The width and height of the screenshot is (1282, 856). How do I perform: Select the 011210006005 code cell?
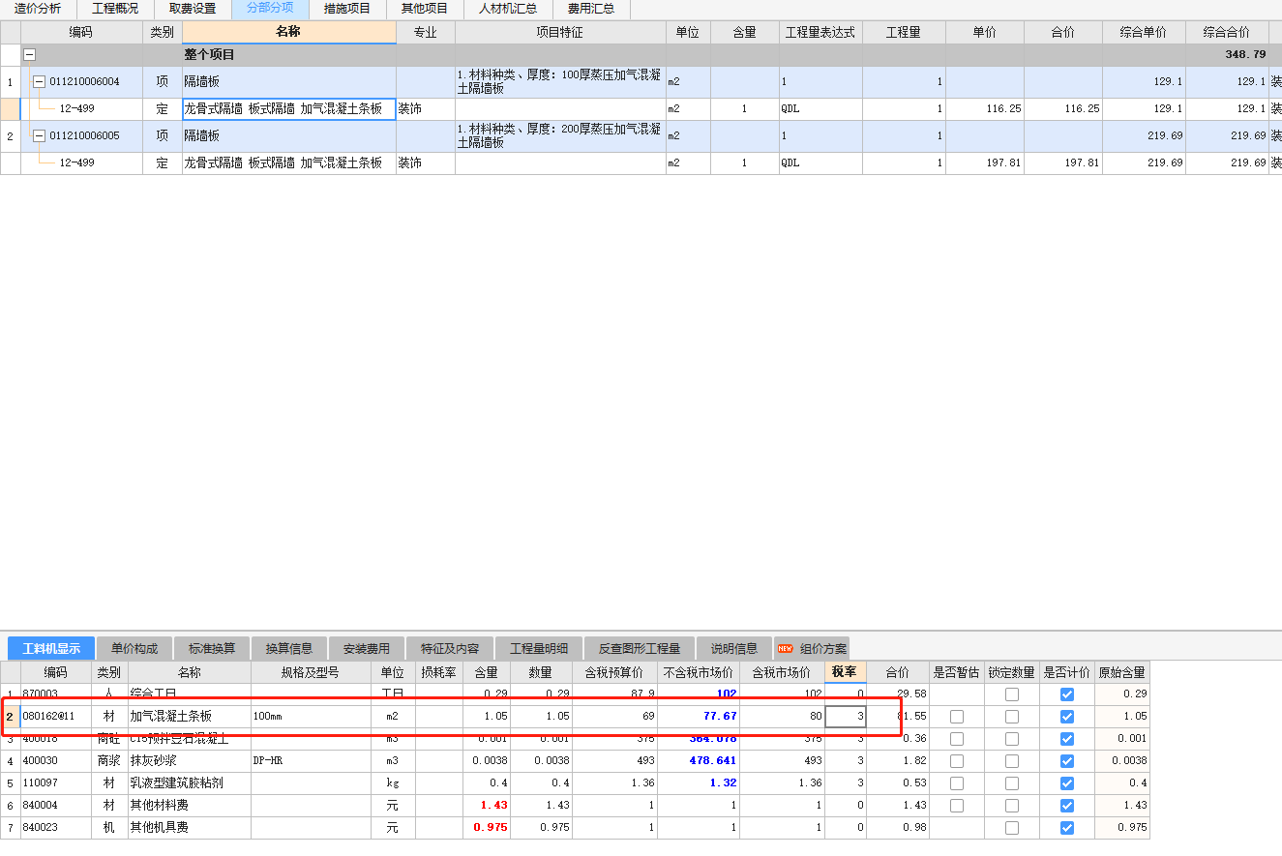click(x=82, y=136)
